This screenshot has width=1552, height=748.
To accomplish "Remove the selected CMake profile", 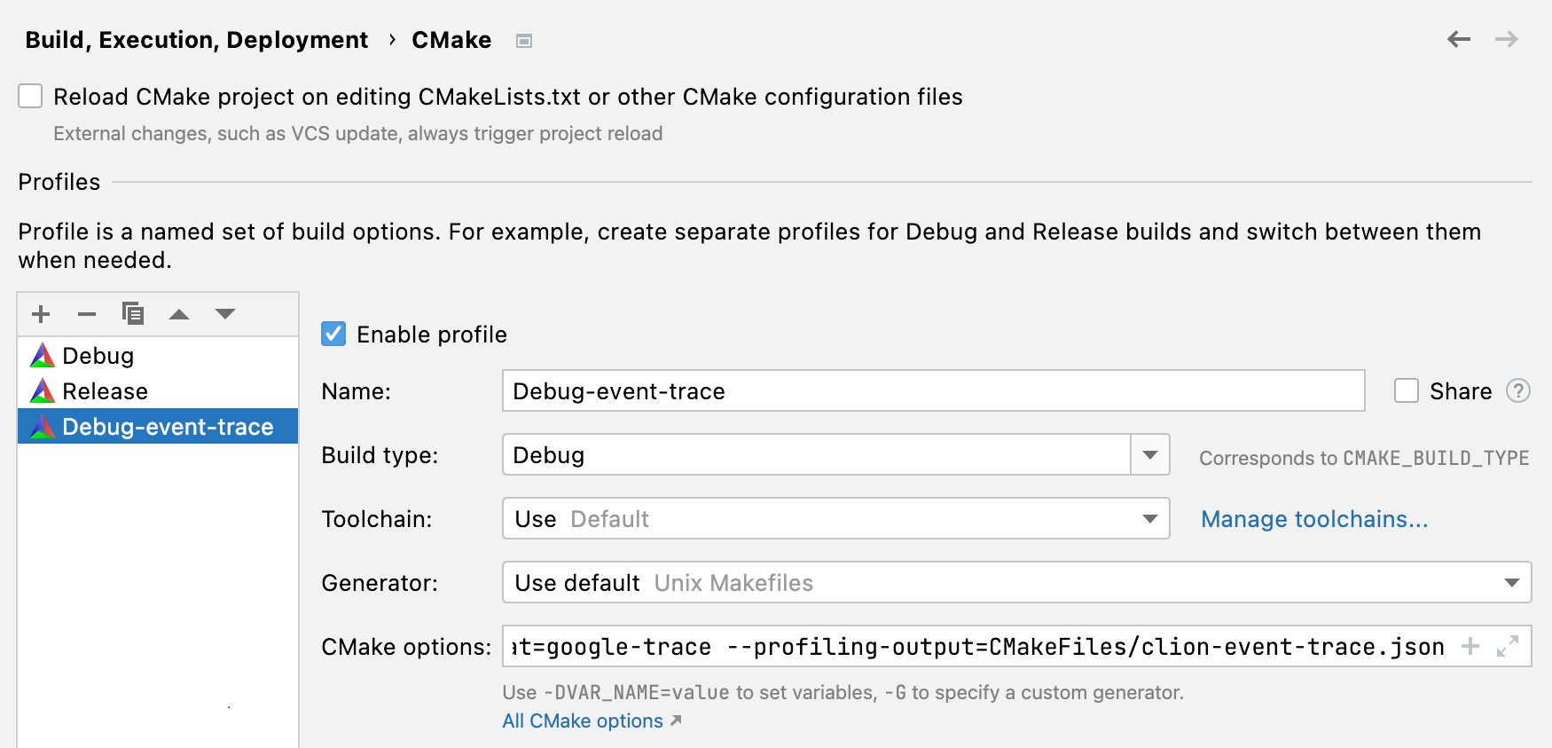I will tap(86, 313).
